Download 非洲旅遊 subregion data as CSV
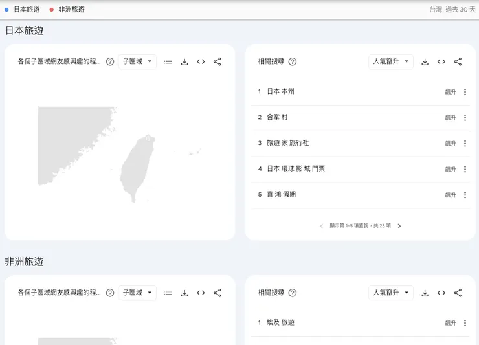The height and width of the screenshot is (345, 479). (184, 293)
